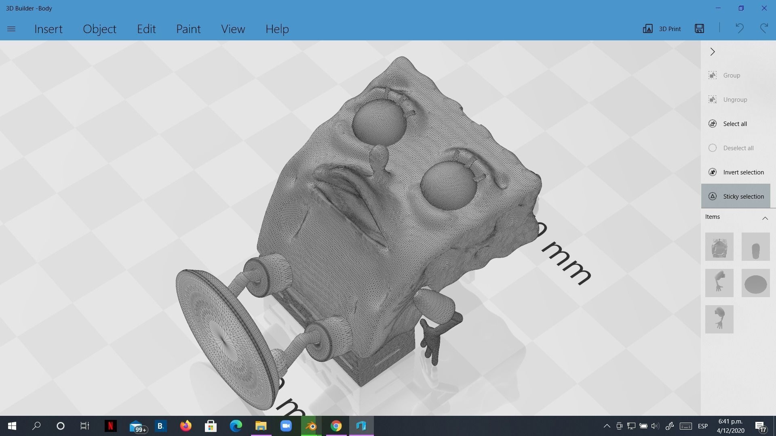
Task: Select the last arm item thumbnail
Action: pyautogui.click(x=719, y=319)
